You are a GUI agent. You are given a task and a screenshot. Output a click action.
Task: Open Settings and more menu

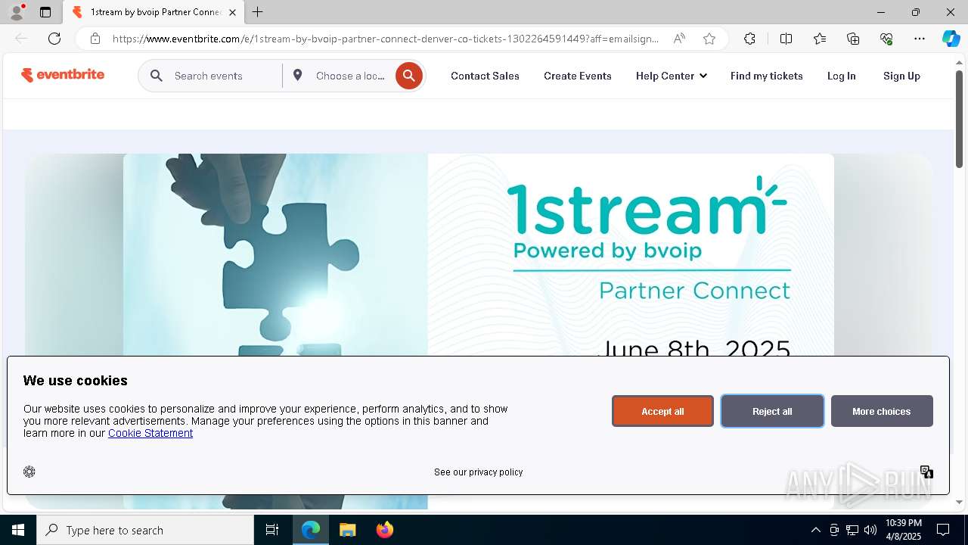point(920,39)
